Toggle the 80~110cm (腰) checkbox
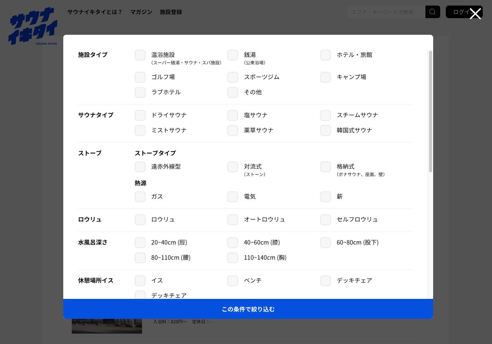This screenshot has width=492, height=344. click(140, 258)
